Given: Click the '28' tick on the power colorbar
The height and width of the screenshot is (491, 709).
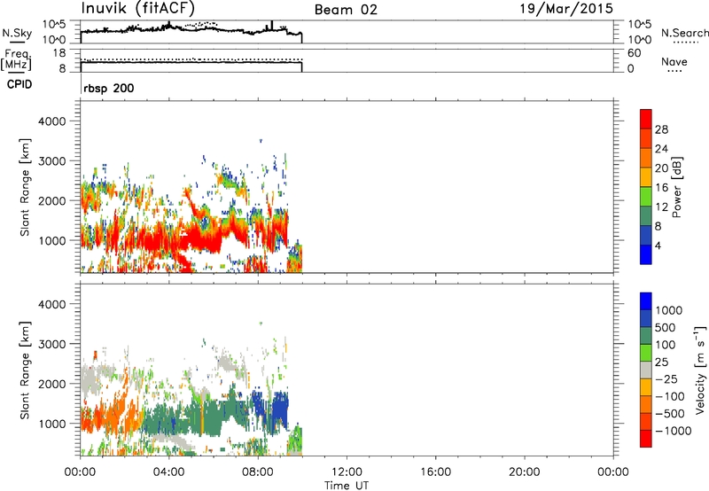Looking at the screenshot, I should 661,129.
